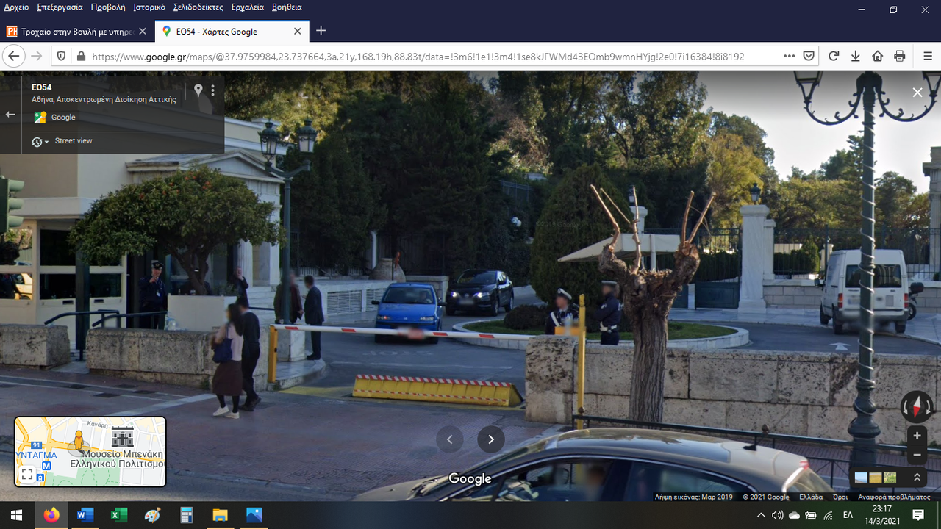Click the Pocket save icon
The height and width of the screenshot is (529, 941).
click(x=809, y=57)
